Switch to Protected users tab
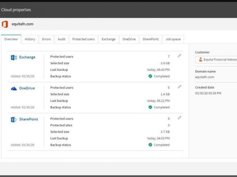 point(83,39)
